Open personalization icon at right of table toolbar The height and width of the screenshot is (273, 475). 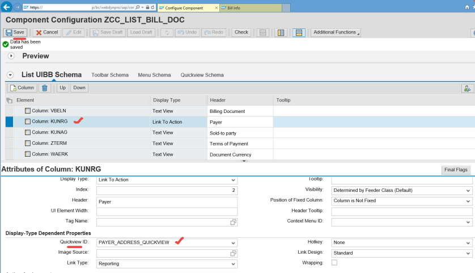[467, 88]
